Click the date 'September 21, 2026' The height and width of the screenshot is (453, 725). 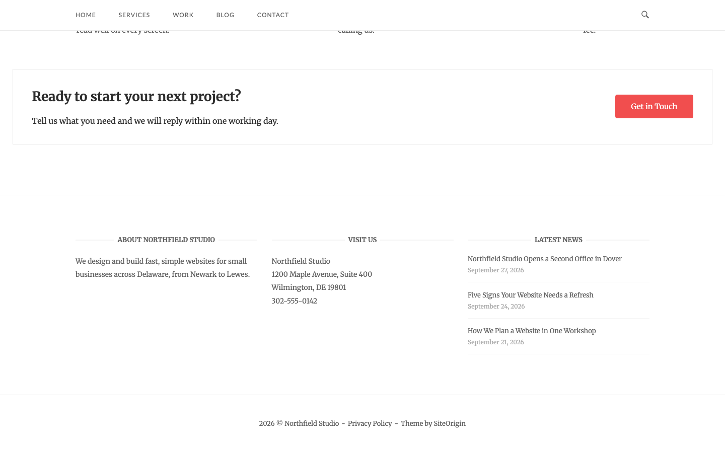pos(496,342)
